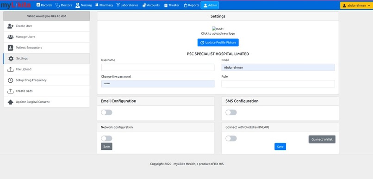Screen dimensions: 373x179
Task: Click the Role input field
Action: tap(278, 84)
